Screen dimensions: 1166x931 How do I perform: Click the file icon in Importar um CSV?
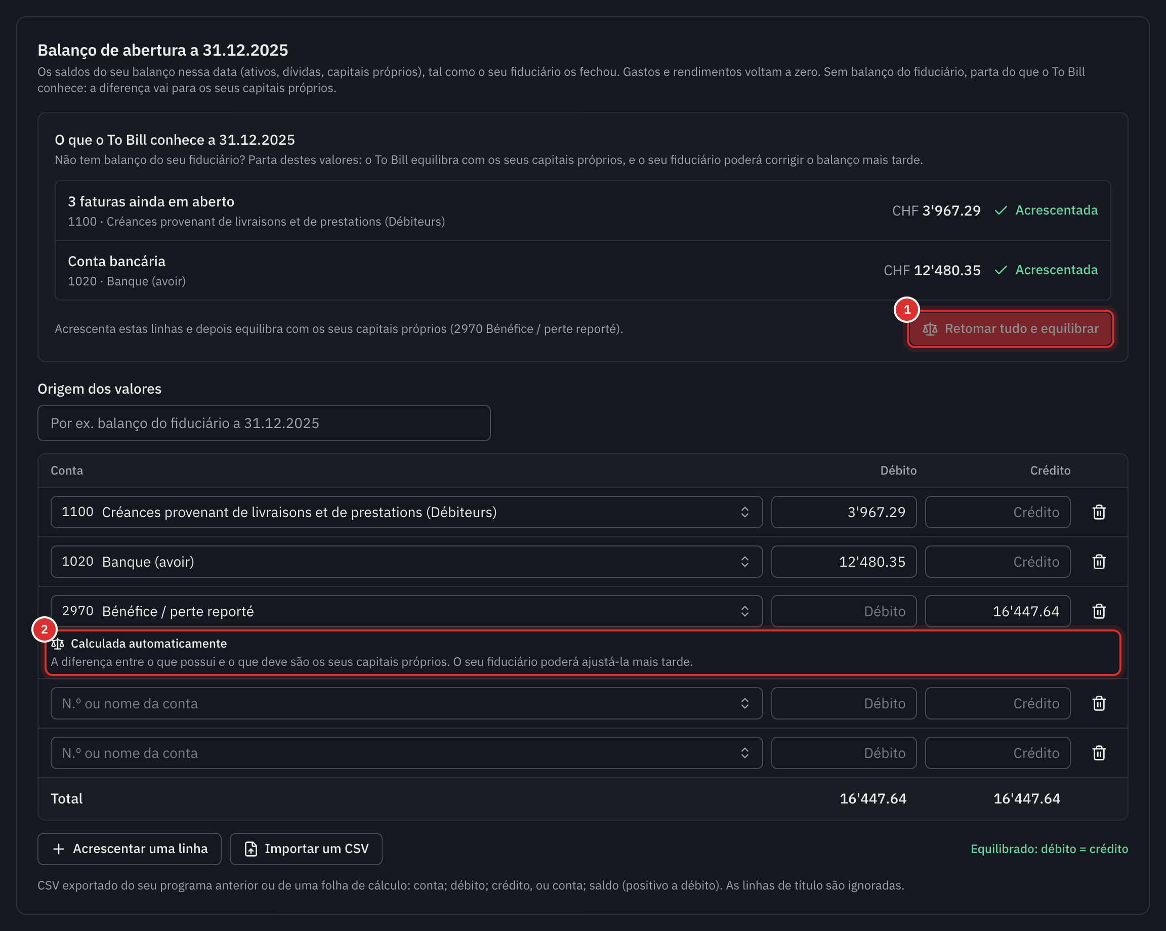(251, 849)
